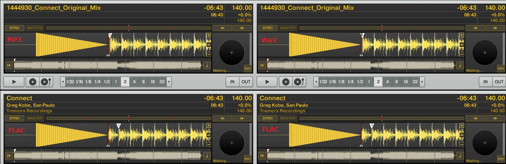Bend tempo forward on bottom-left FLAC deck

242,118
